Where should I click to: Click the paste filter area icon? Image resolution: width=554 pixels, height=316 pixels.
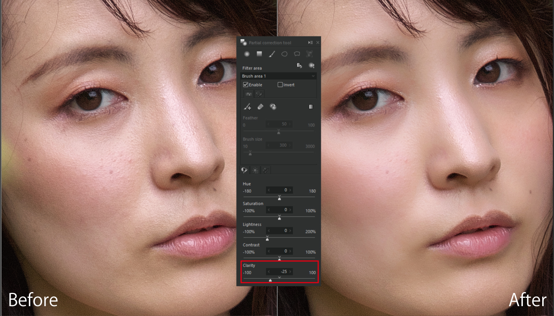click(x=299, y=66)
